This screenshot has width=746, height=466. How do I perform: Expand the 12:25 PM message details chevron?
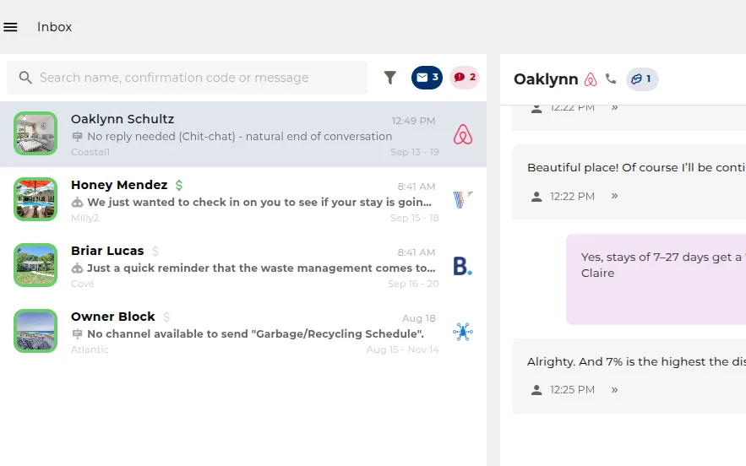615,390
